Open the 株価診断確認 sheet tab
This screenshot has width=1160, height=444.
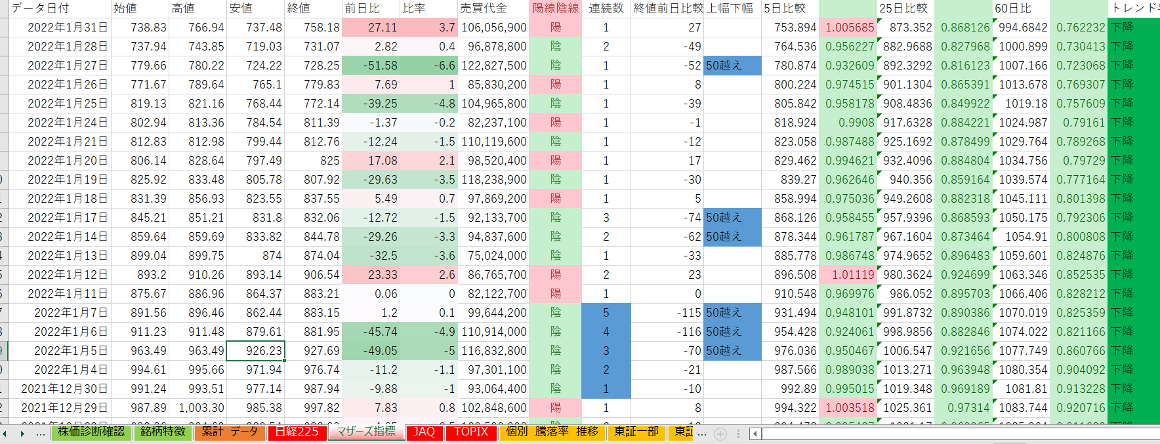(91, 432)
